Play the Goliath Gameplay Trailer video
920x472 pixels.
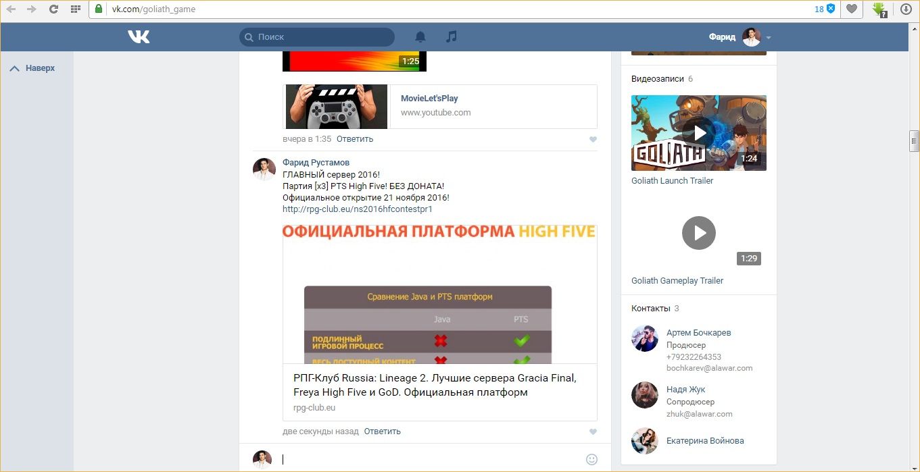(x=699, y=233)
